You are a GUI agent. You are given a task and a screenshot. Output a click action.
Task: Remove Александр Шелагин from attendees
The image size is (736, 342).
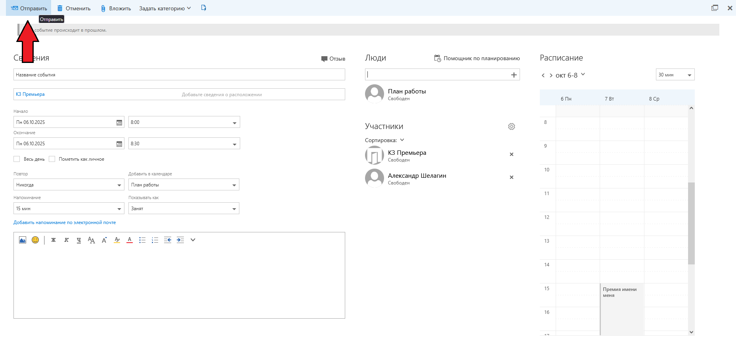511,177
